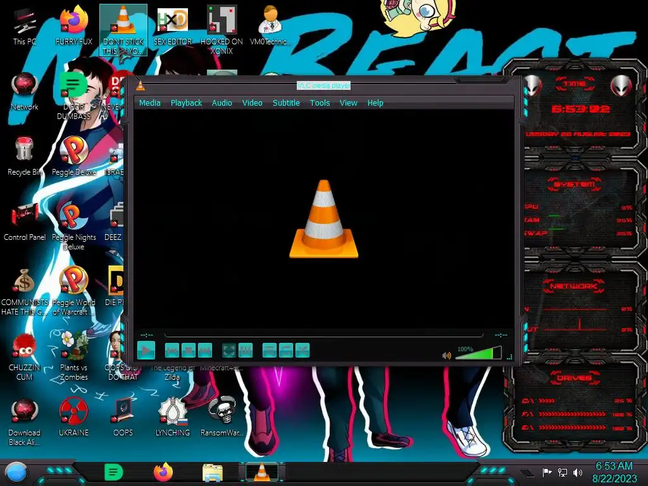The image size is (648, 486).
Task: Select the RansomWar... skull icon
Action: click(x=221, y=418)
